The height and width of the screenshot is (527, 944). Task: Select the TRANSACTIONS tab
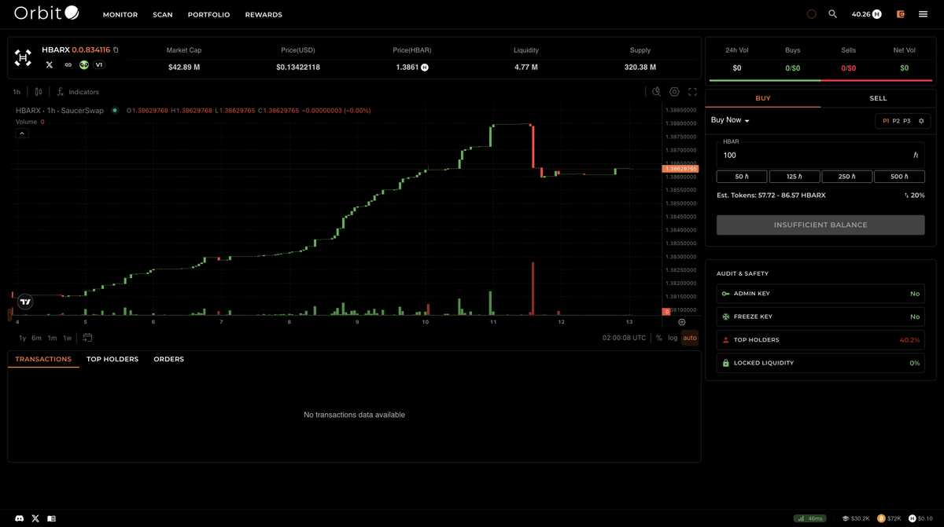point(43,359)
